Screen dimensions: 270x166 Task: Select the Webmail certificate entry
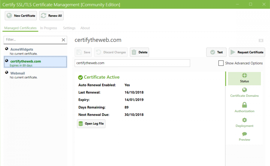35,75
